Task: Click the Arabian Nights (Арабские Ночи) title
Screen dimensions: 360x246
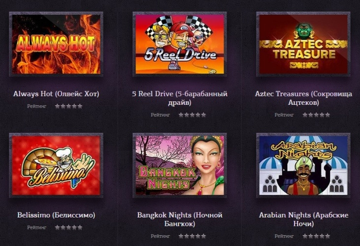Action: pos(303,219)
